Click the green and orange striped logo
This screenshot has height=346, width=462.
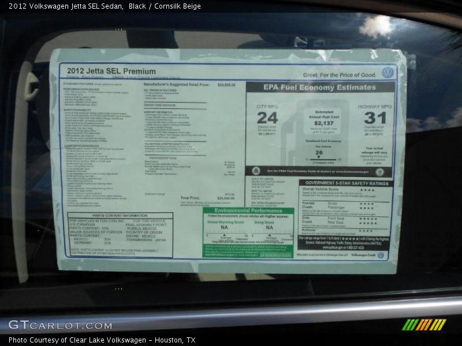424,325
